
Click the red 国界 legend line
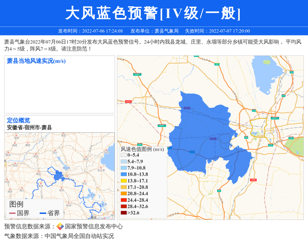point(12,213)
